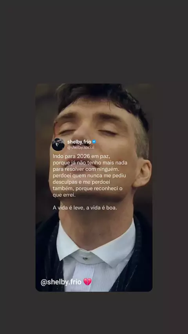Click the blue verified badge
Image resolution: width=188 pixels, height=334 pixels.
tap(94, 142)
